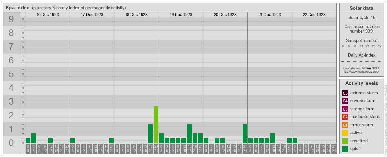Click the G3 strong storm legend icon
The height and width of the screenshot is (157, 387).
point(345,109)
